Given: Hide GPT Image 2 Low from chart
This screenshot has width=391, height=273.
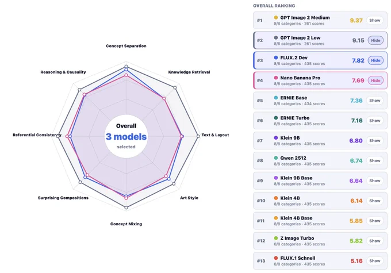Looking at the screenshot, I should [375, 40].
